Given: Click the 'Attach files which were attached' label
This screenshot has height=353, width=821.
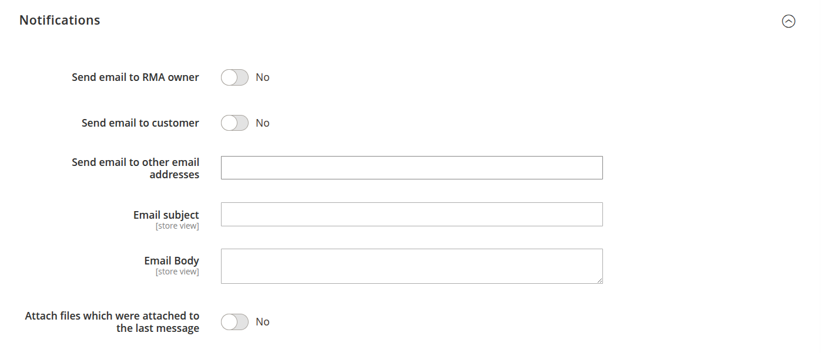Looking at the screenshot, I should (112, 322).
